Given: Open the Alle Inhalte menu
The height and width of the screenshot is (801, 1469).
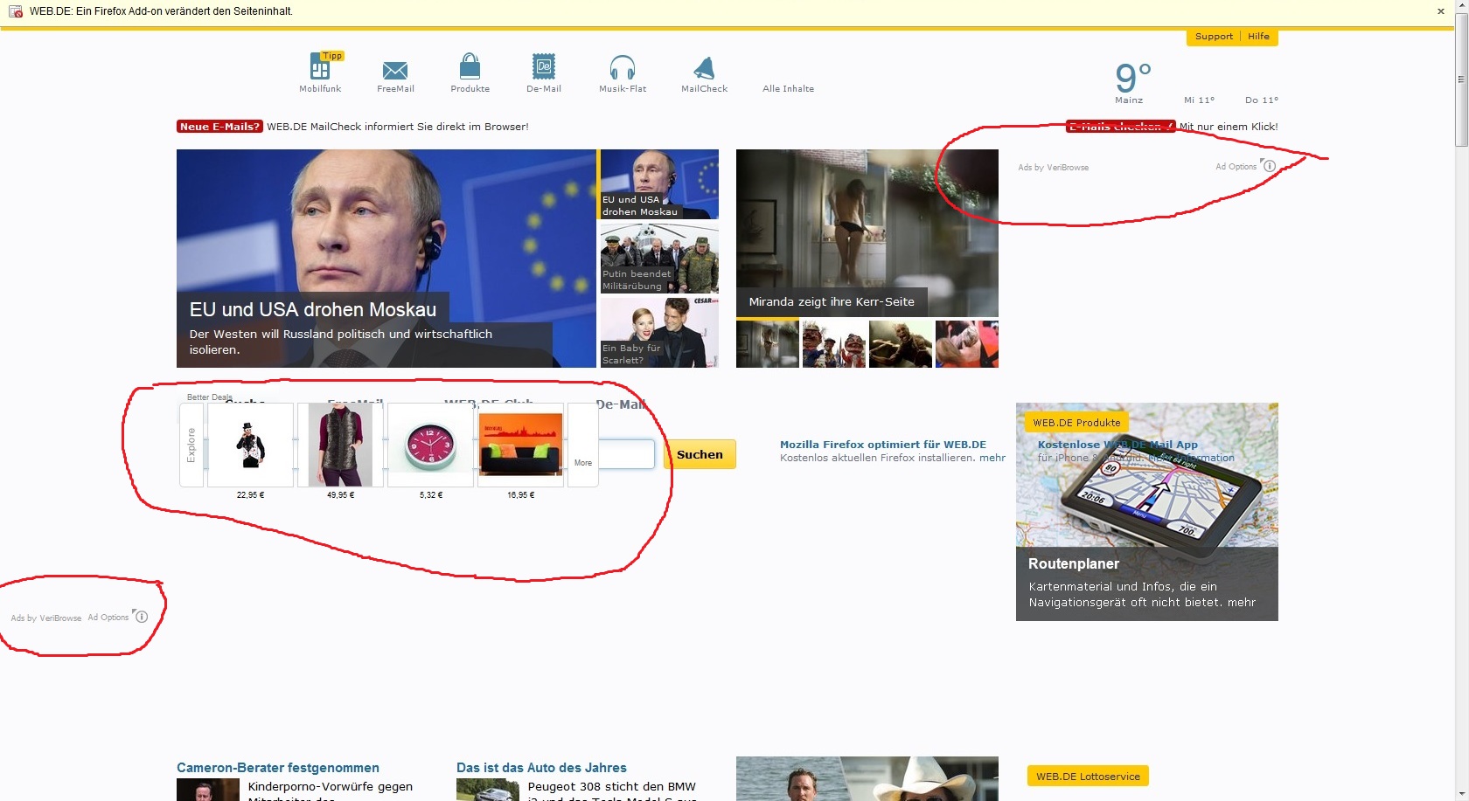Looking at the screenshot, I should coord(788,88).
